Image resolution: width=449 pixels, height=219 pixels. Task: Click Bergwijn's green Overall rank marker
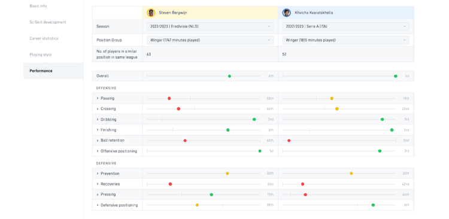click(229, 76)
